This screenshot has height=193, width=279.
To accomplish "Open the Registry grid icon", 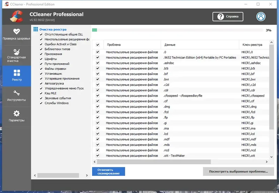I will click(x=16, y=73).
